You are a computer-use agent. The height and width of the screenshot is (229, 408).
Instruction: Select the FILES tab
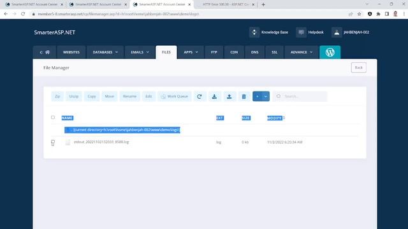[x=166, y=52]
